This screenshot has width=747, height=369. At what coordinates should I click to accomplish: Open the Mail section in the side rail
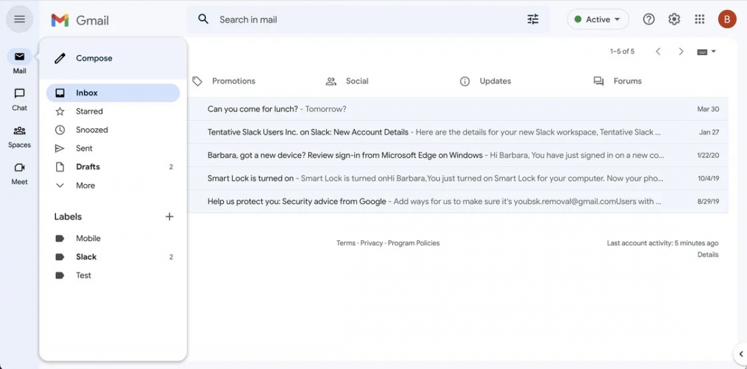(x=19, y=62)
